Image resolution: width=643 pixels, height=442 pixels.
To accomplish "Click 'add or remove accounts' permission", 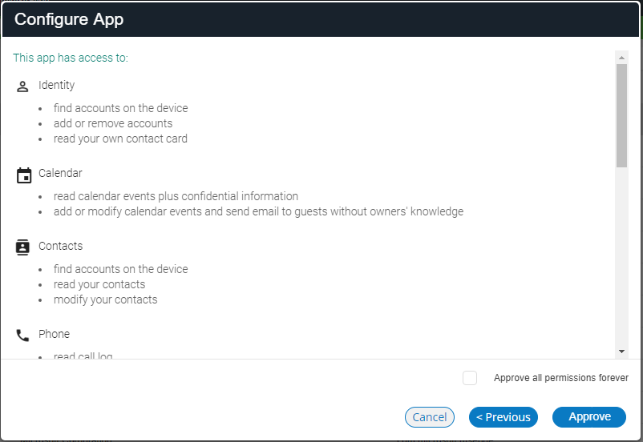I will [x=113, y=123].
